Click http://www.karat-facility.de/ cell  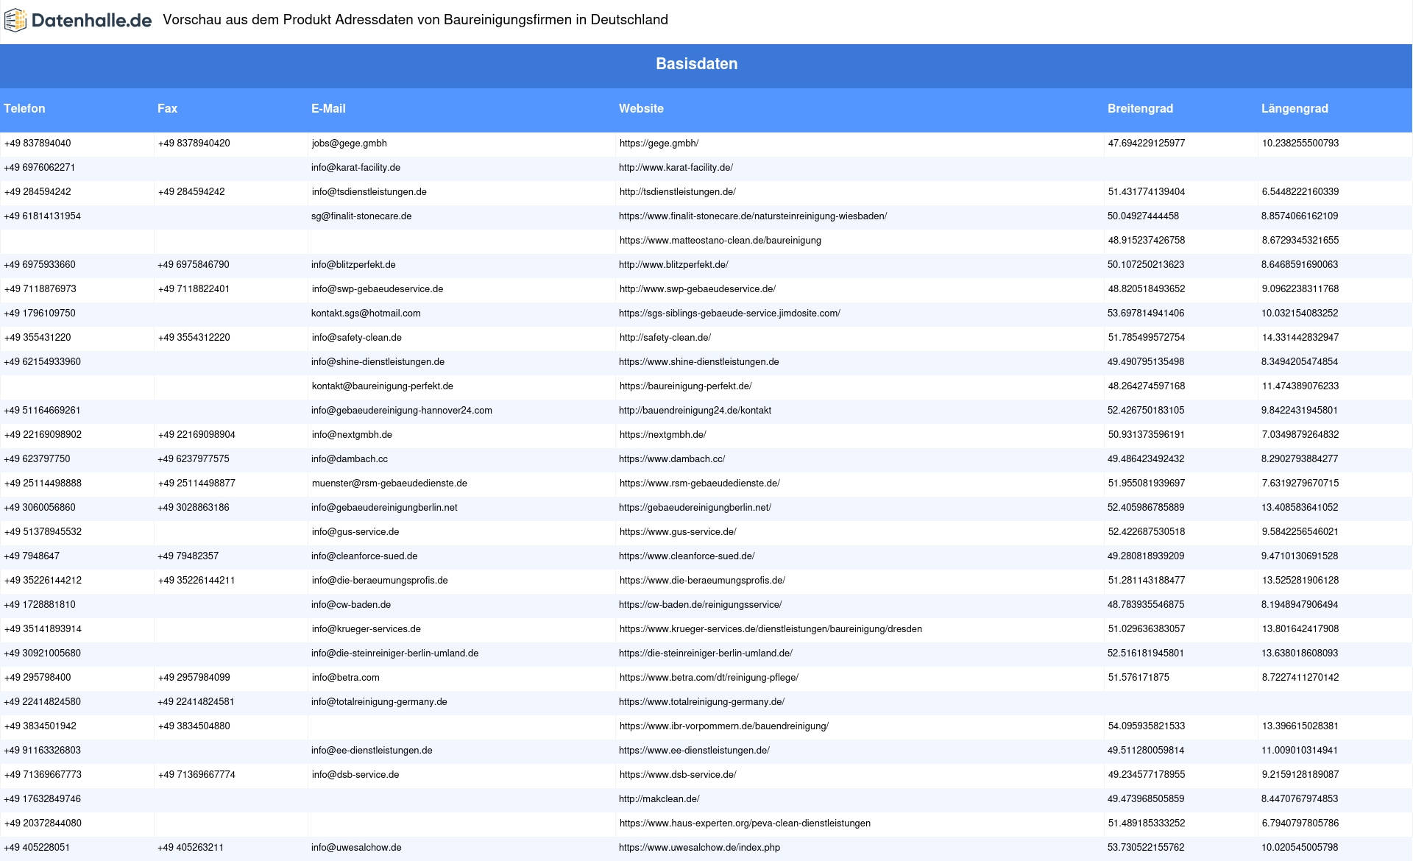[x=676, y=168]
